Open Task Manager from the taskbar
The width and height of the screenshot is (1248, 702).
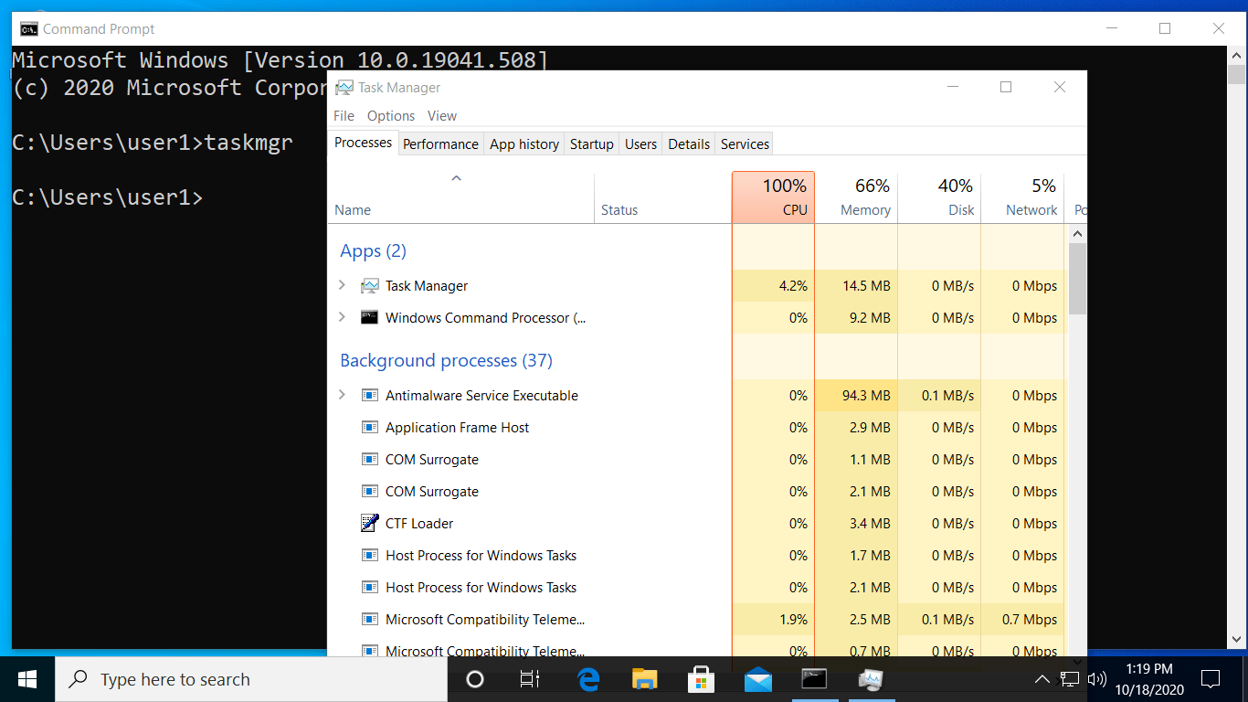pyautogui.click(x=869, y=679)
